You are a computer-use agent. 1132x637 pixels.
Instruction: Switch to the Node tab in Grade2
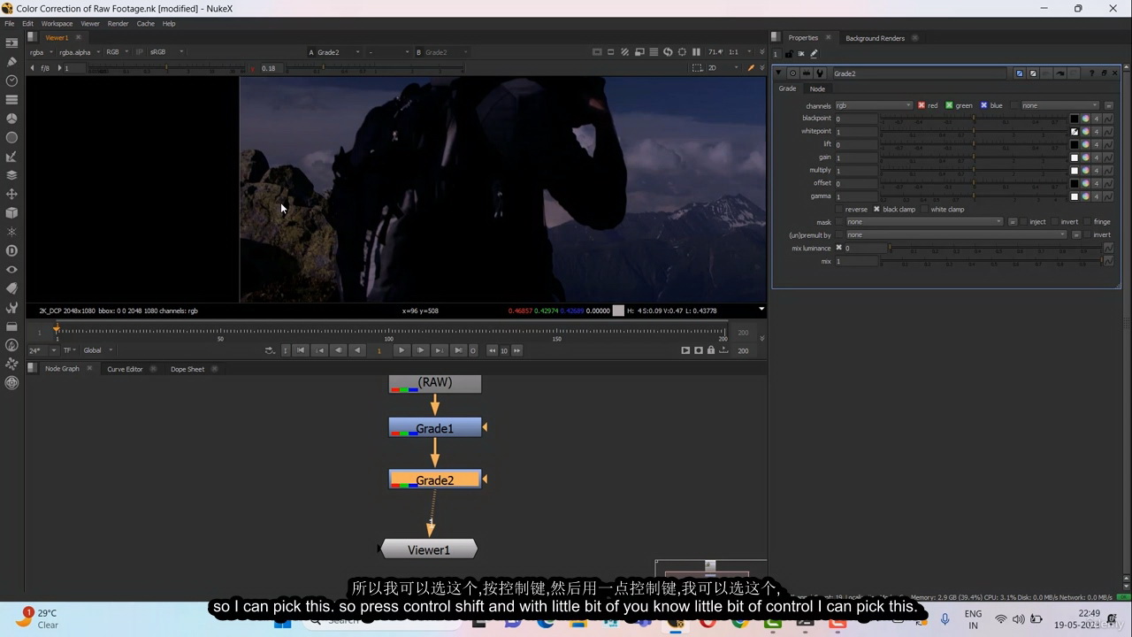pos(817,88)
